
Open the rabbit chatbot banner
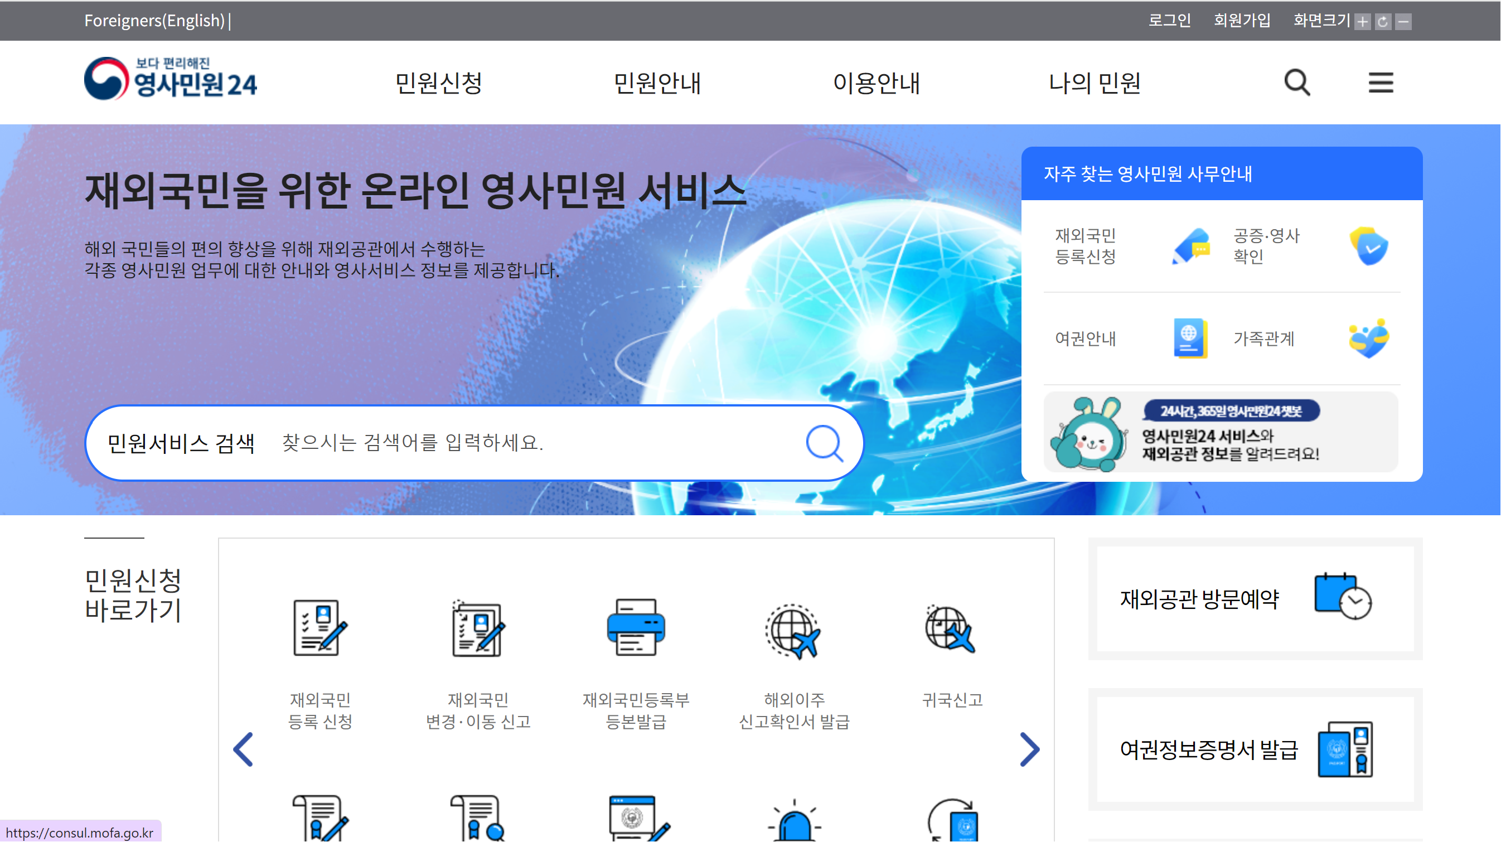point(1221,432)
